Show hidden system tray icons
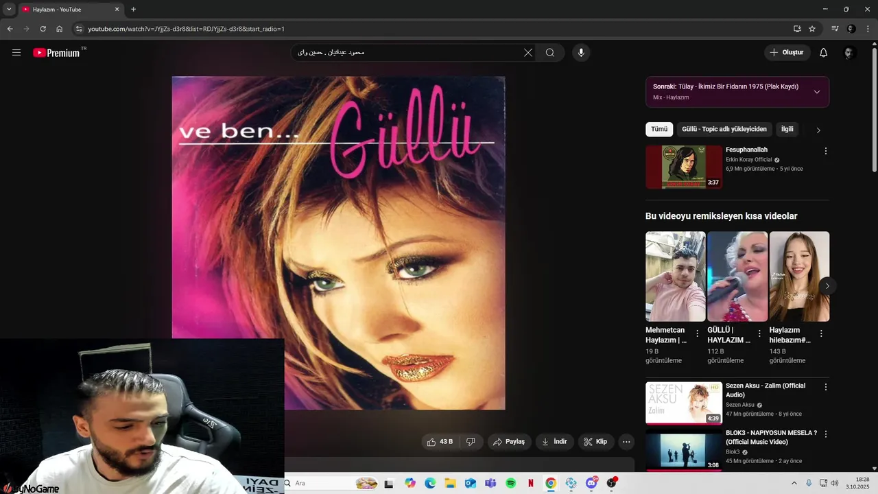Image resolution: width=878 pixels, height=494 pixels. [794, 483]
